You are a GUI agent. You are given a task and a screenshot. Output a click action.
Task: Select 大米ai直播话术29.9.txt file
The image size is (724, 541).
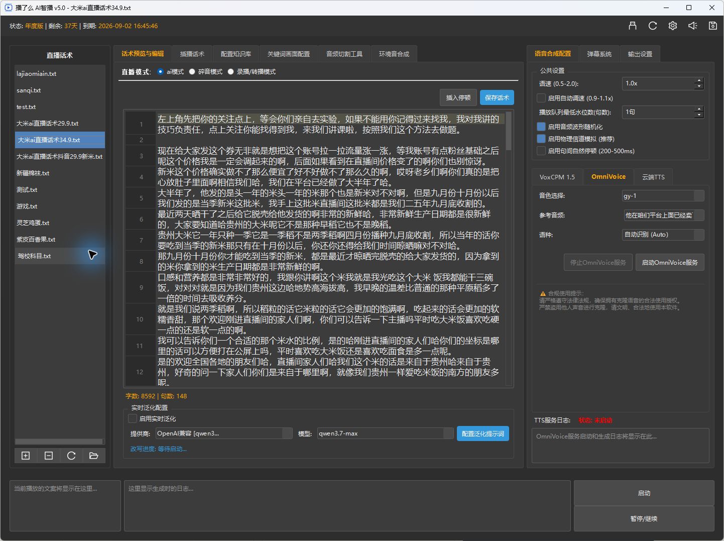tap(60, 124)
